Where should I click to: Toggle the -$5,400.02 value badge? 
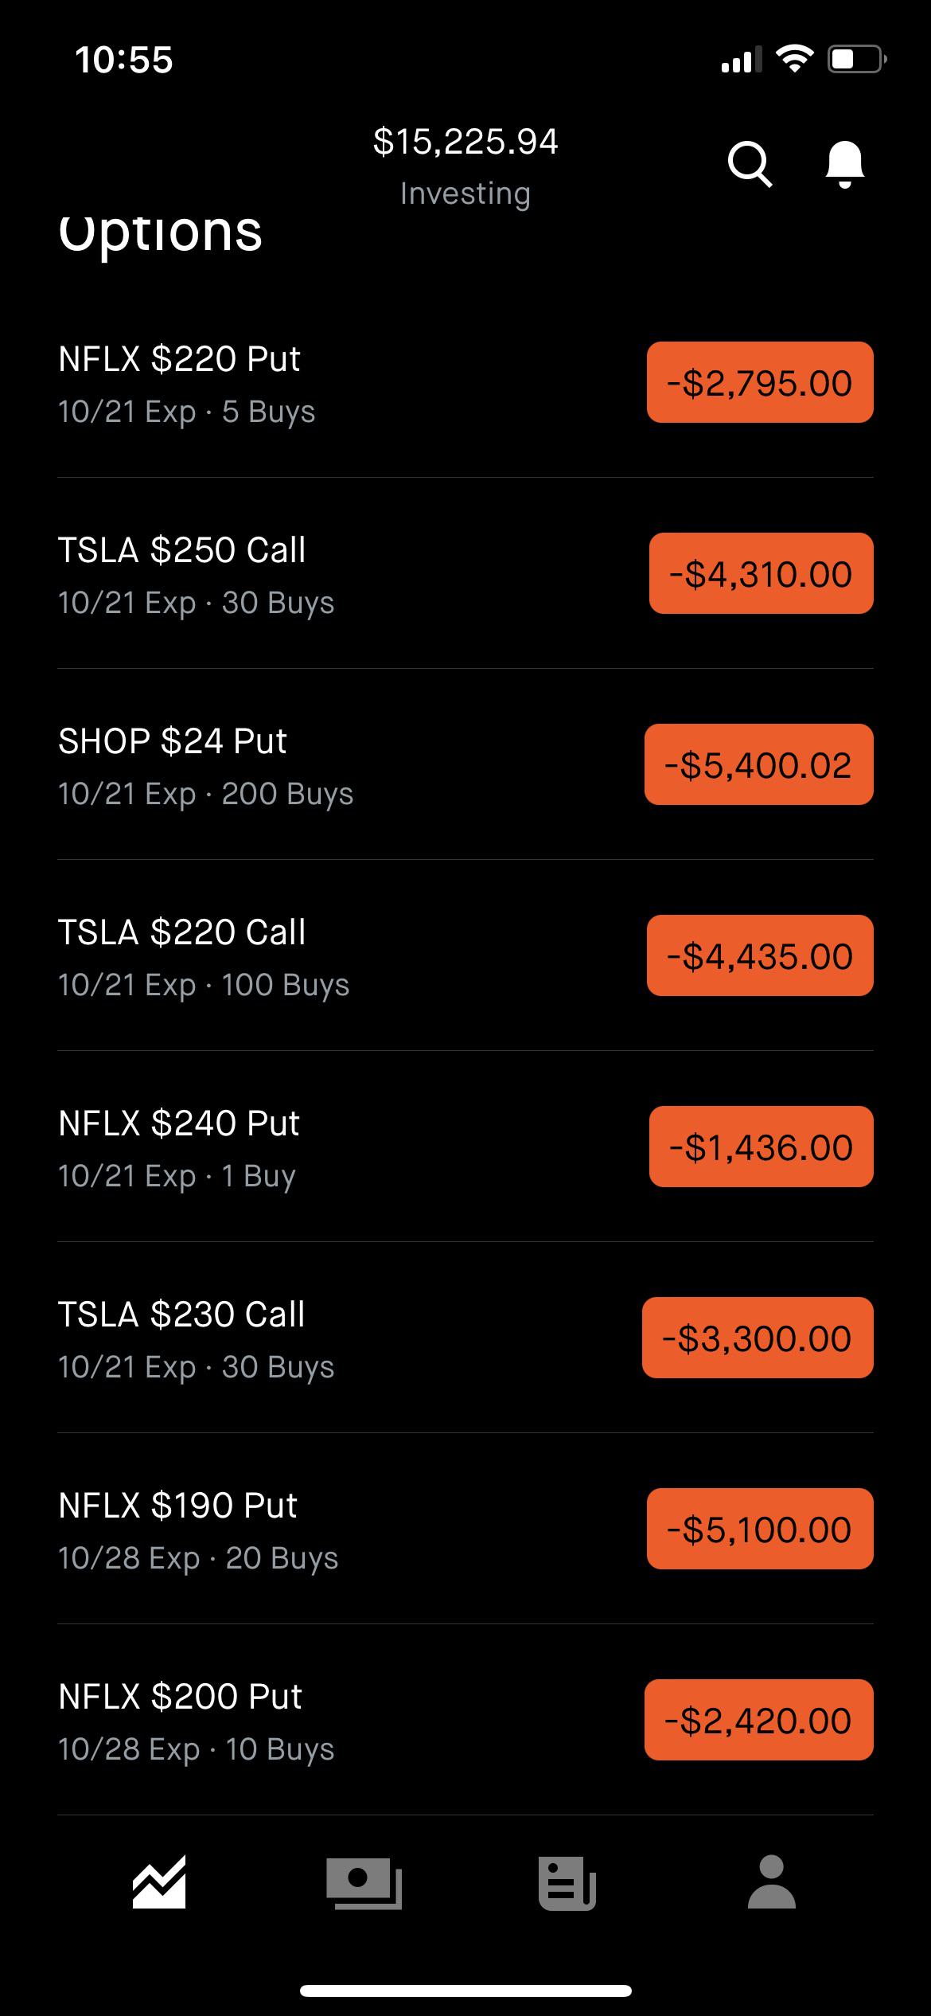coord(758,765)
